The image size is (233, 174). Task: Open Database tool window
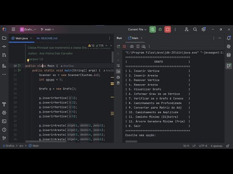point(229,55)
